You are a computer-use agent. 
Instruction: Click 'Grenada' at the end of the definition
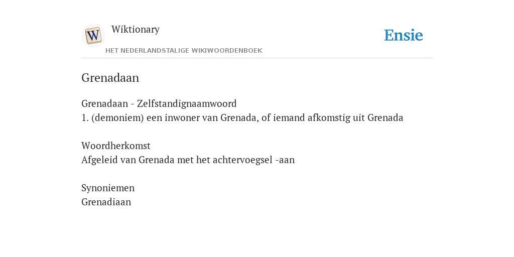coord(385,117)
